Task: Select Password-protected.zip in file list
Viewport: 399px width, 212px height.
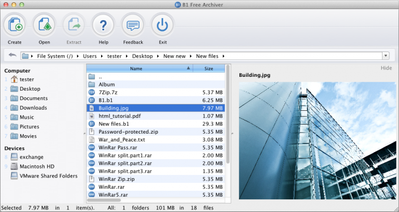Action: click(128, 132)
